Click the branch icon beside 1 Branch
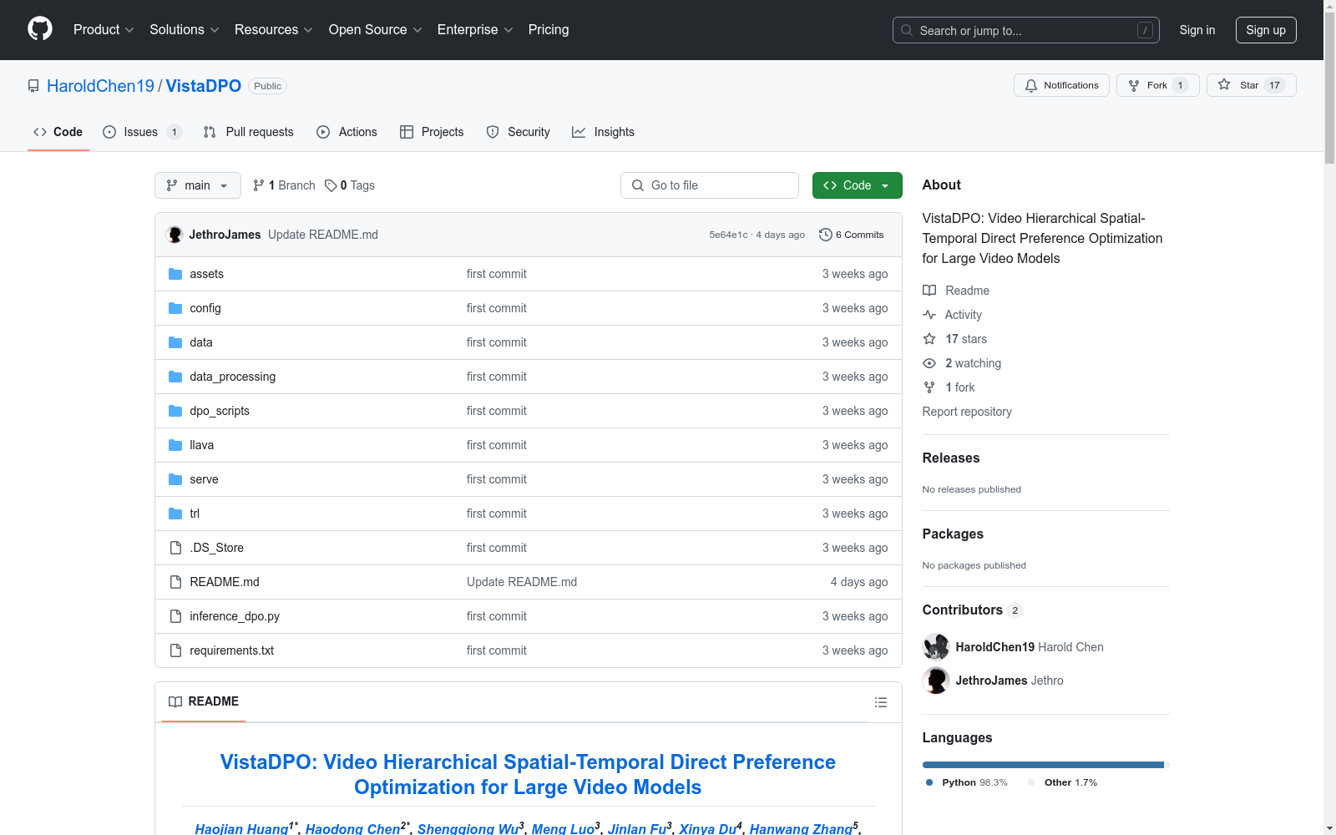Image resolution: width=1336 pixels, height=835 pixels. [x=259, y=185]
